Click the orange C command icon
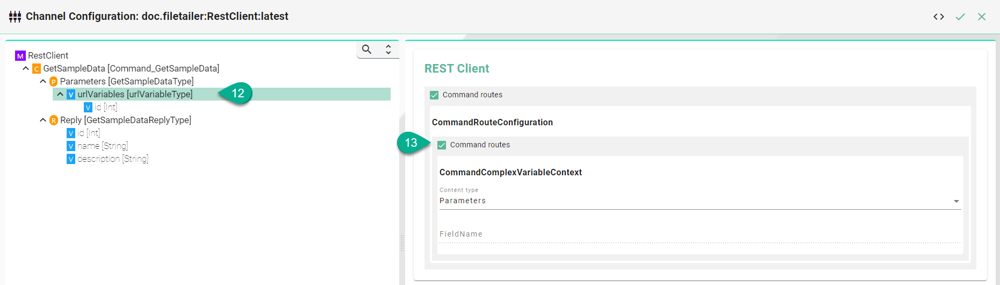Screen dimensions: 1000x285 [37, 69]
